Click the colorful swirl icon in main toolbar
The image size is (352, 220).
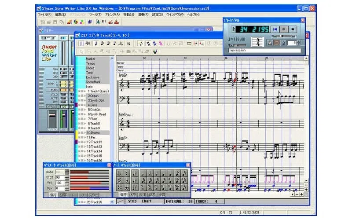coord(76,22)
